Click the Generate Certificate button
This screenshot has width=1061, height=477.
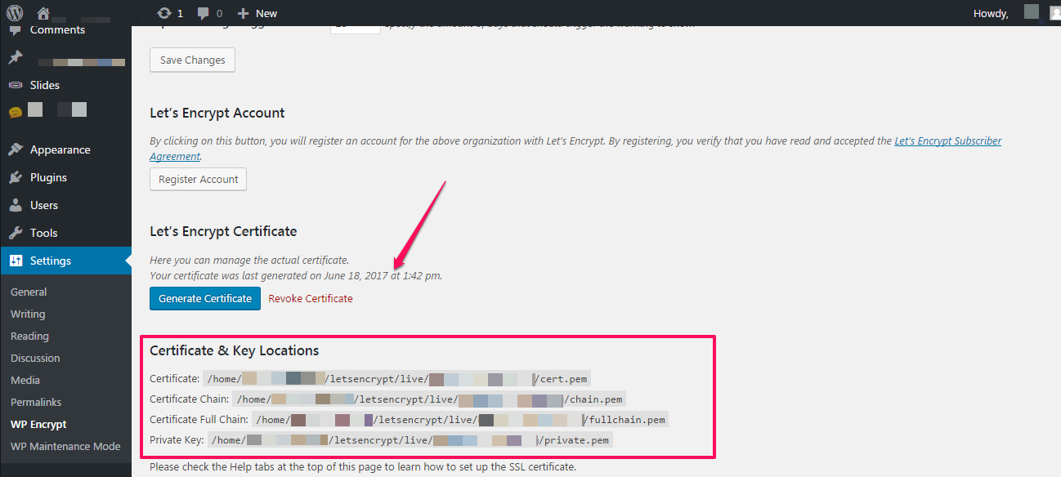[205, 298]
